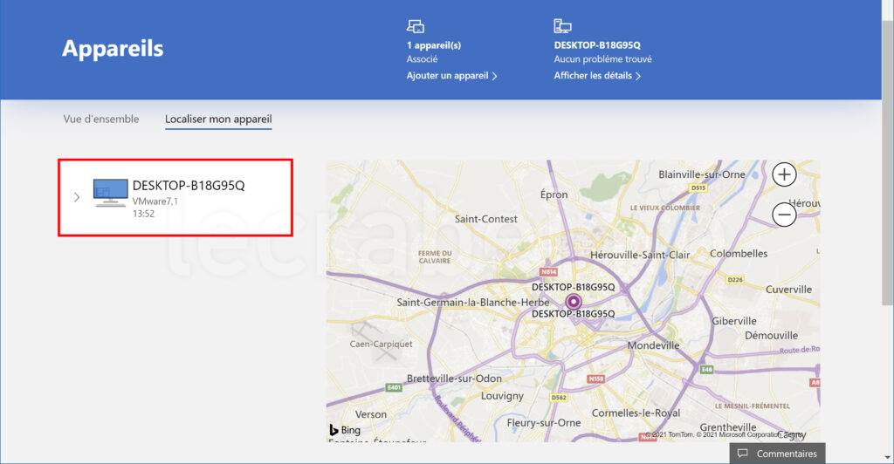The width and height of the screenshot is (894, 464).
Task: Click 'Blainville-sur-Orne' on the map
Action: pyautogui.click(x=702, y=174)
